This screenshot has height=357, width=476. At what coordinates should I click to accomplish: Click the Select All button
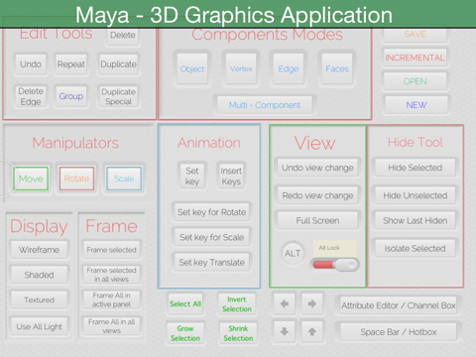tap(185, 303)
